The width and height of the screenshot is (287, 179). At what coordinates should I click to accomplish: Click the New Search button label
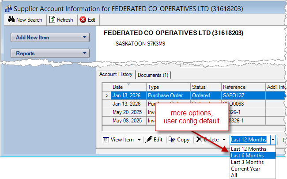pos(29,19)
